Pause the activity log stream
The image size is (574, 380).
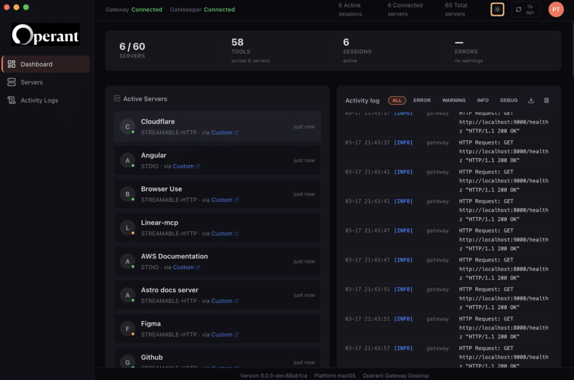[546, 101]
